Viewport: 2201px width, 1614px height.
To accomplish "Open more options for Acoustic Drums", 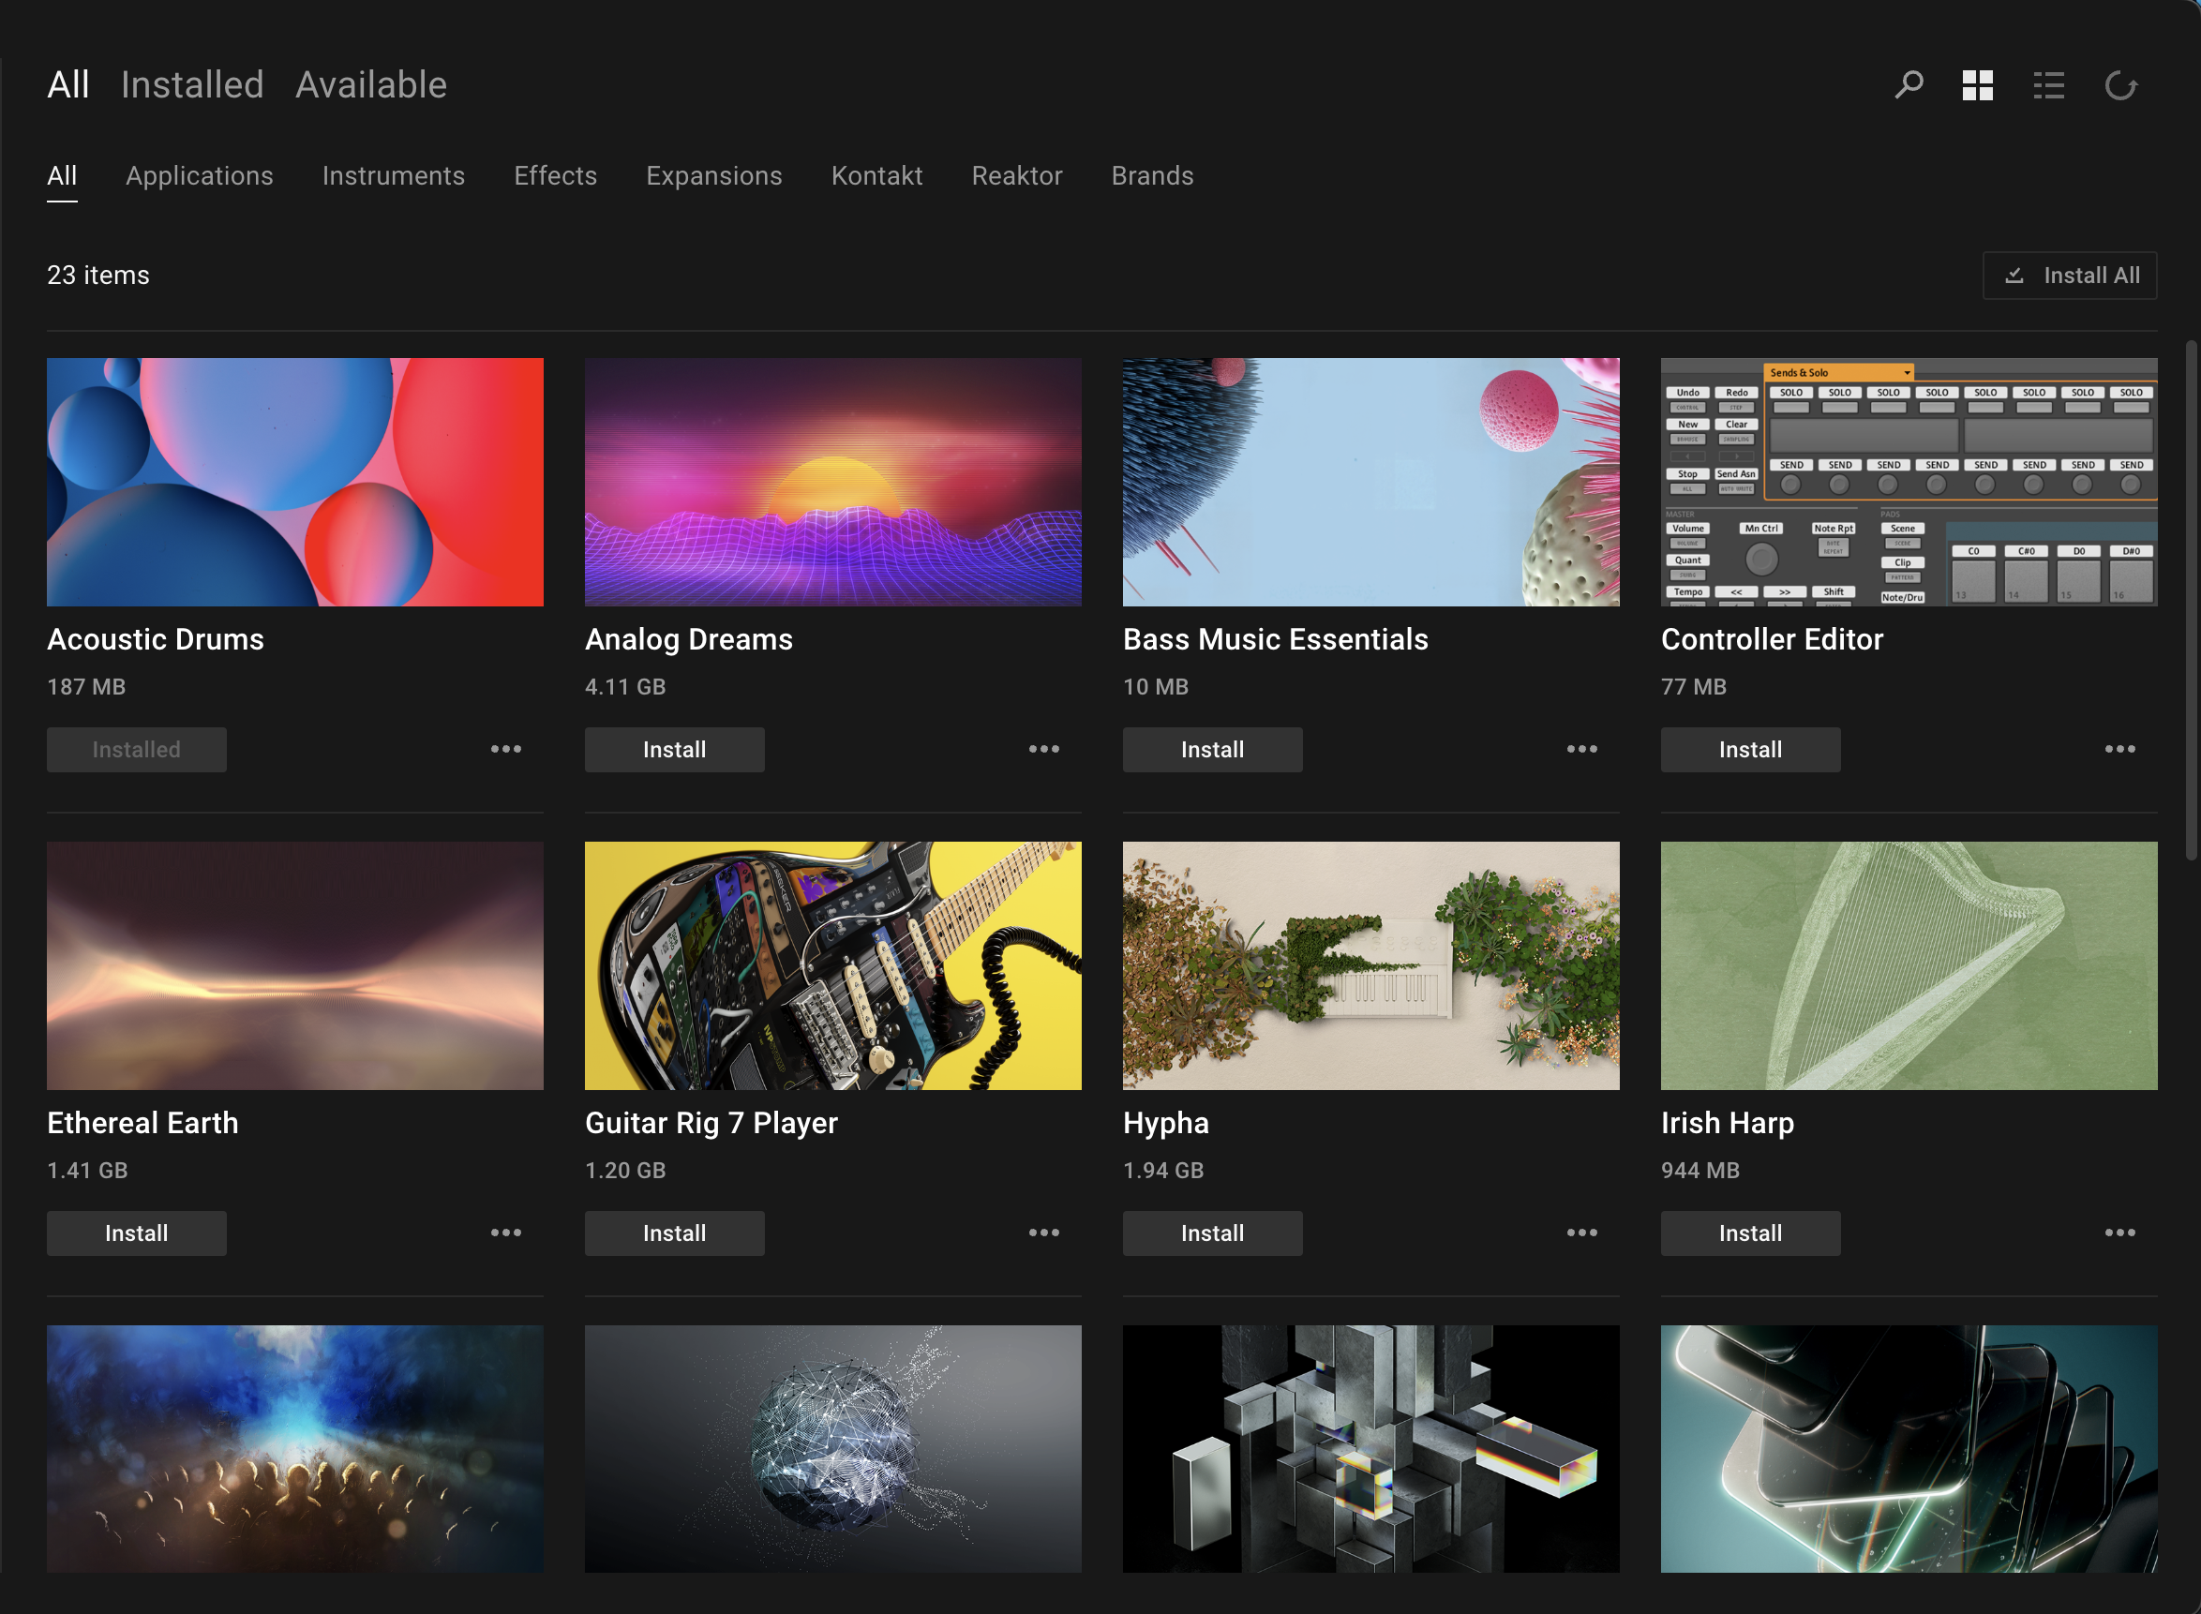I will point(506,750).
